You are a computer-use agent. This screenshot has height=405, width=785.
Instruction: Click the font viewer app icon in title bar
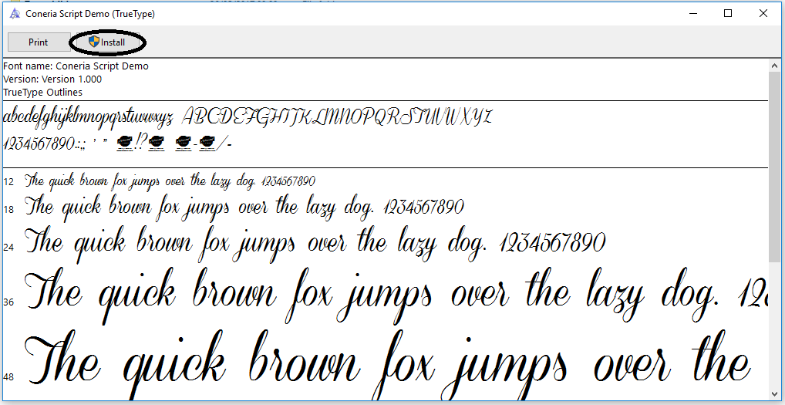tap(15, 14)
